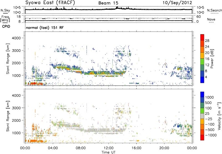Click the "04:00" time tick label
The image size is (222, 154).
coord(53,148)
